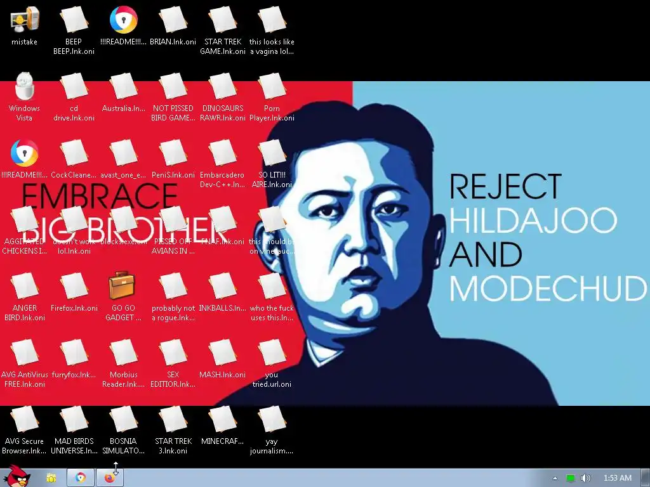Screen dimensions: 650x487
Task: Select AVG AntiVirus FREE.lnk.oni icon
Action: pos(25,353)
